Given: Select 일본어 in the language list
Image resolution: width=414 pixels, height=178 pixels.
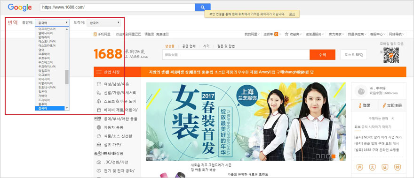Looking at the screenshot, I should [50, 91].
